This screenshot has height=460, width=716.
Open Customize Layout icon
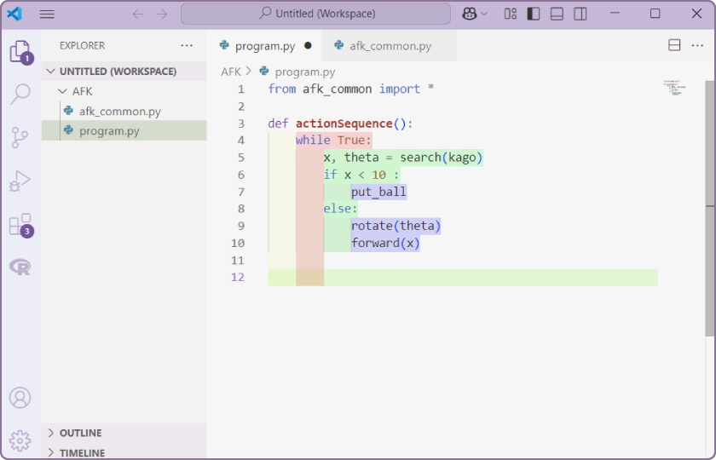[511, 14]
